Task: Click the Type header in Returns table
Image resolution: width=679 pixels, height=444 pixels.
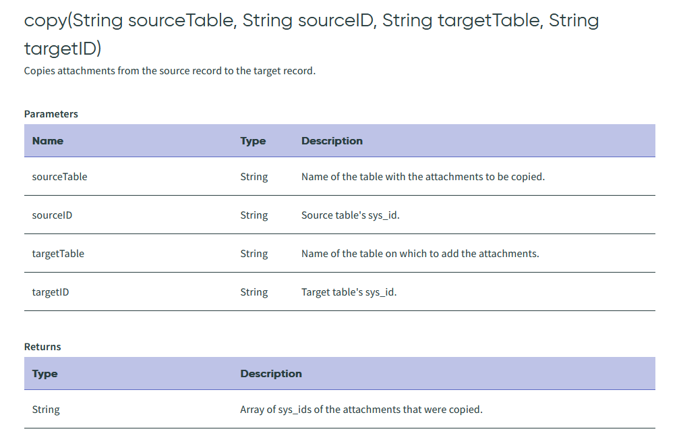Action: [x=45, y=374]
